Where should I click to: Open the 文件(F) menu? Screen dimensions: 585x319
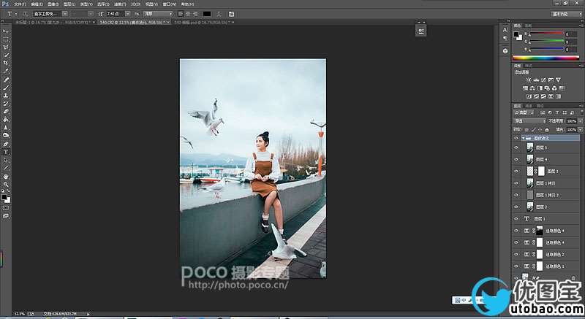[20, 4]
